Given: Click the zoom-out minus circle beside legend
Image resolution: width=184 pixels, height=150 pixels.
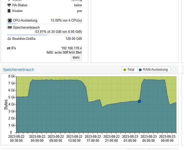Looking at the screenshot, I should [x=174, y=69].
